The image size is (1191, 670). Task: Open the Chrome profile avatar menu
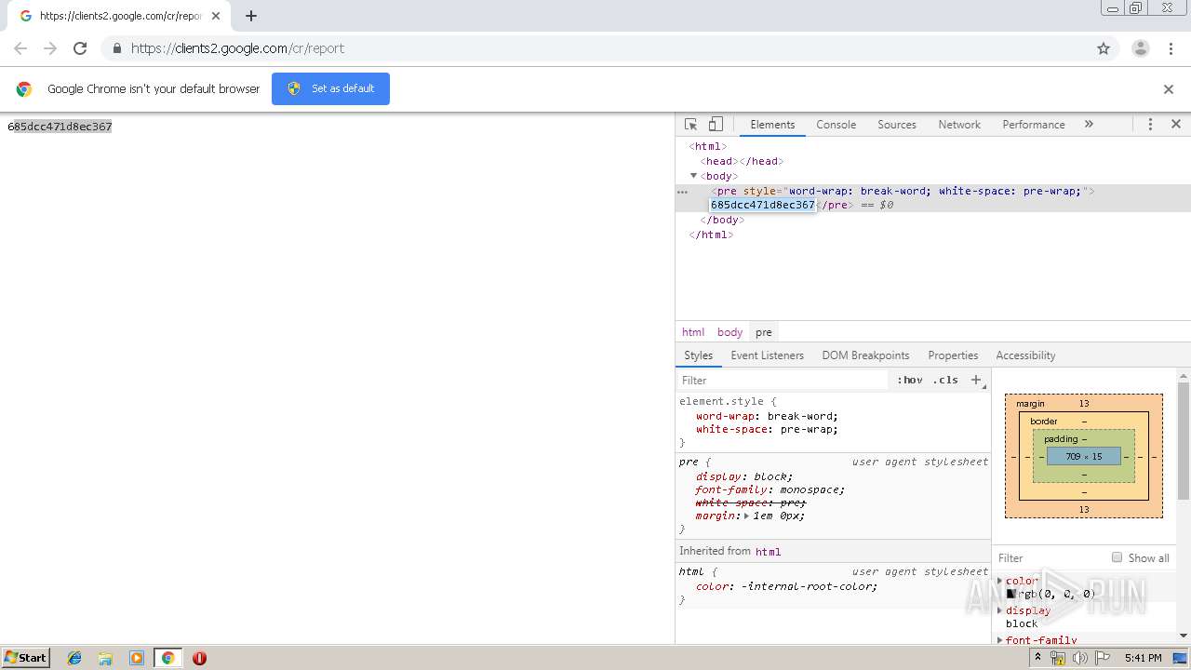1141,48
